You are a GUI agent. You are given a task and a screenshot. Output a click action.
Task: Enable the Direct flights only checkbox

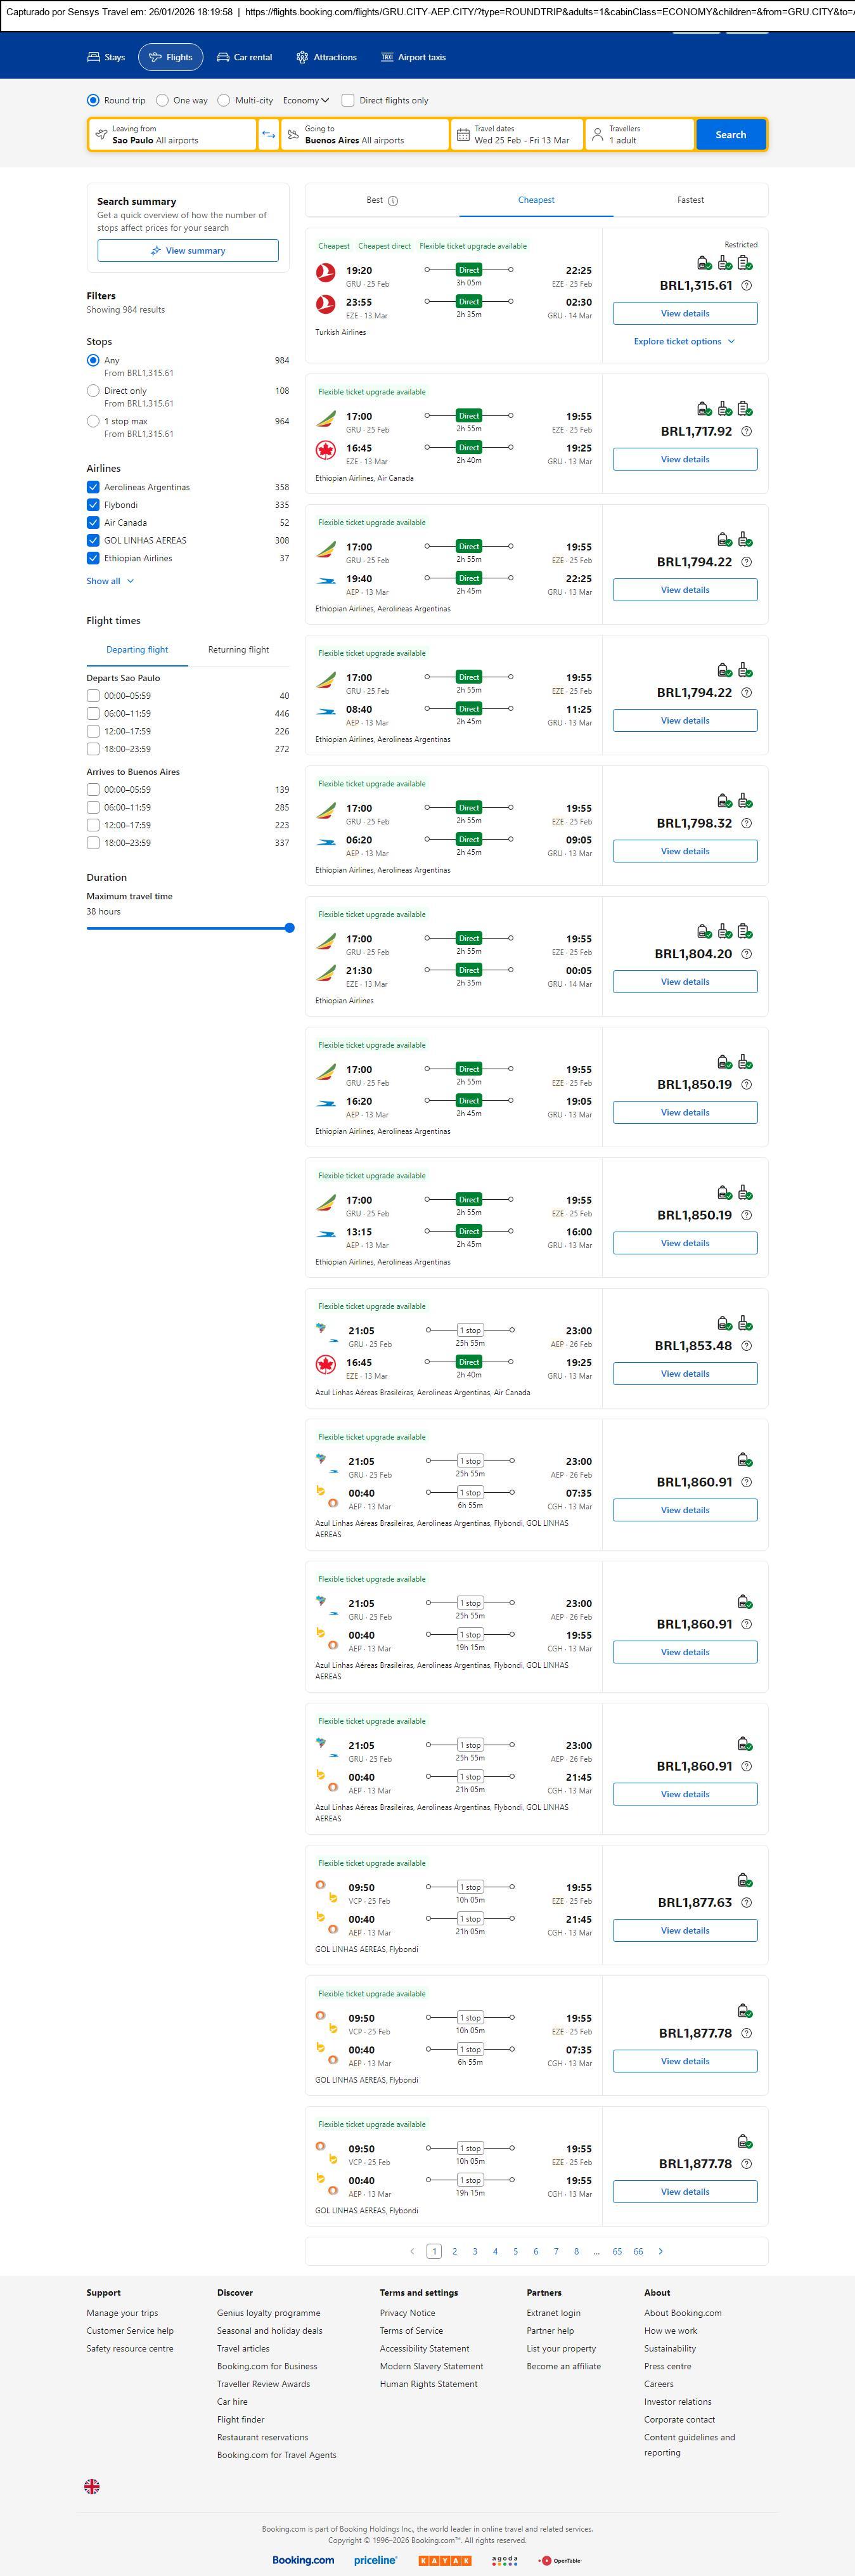tap(348, 100)
